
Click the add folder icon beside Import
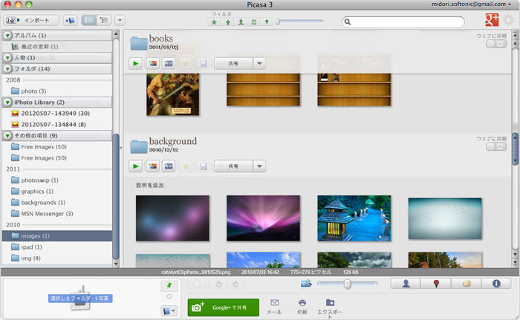pyautogui.click(x=70, y=20)
